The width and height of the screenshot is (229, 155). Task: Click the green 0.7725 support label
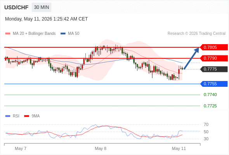click(x=210, y=106)
